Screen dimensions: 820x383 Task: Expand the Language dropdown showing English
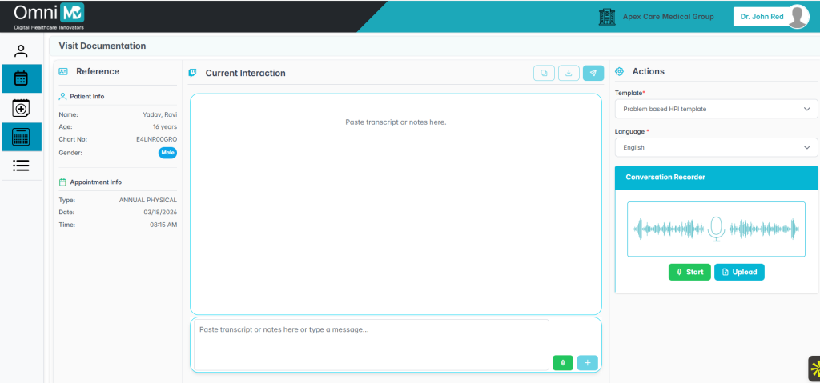click(x=716, y=147)
